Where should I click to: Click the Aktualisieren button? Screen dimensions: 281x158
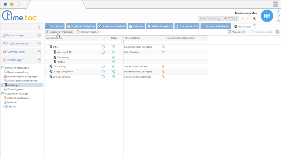tap(237, 32)
